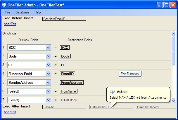178x120 pixels.
Task: Open the File menu
Action: click(x=8, y=12)
